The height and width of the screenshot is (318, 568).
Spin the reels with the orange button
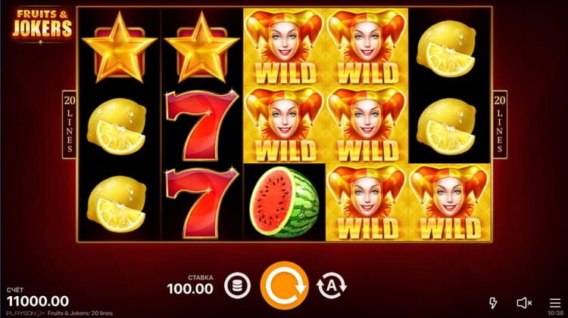click(284, 286)
